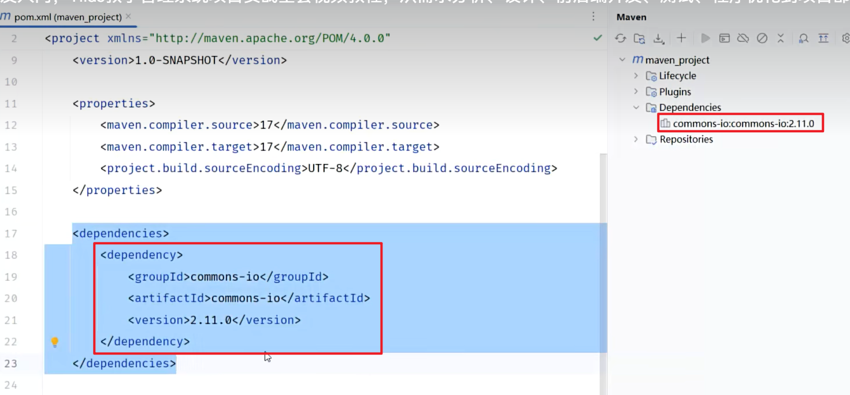Close the pom.xml editor tab

click(128, 17)
